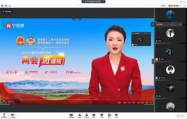The image size is (187, 119).
Task: Open the invite participants icon
Action: [80, 115]
